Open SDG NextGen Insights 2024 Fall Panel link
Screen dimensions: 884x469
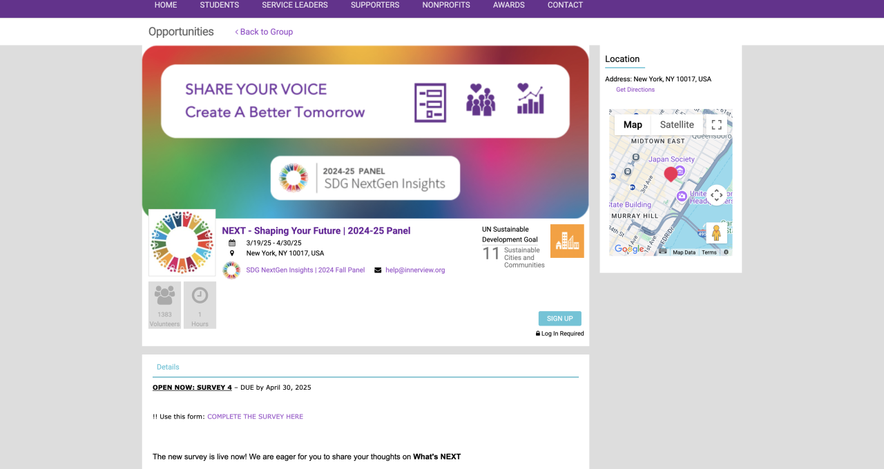tap(305, 270)
